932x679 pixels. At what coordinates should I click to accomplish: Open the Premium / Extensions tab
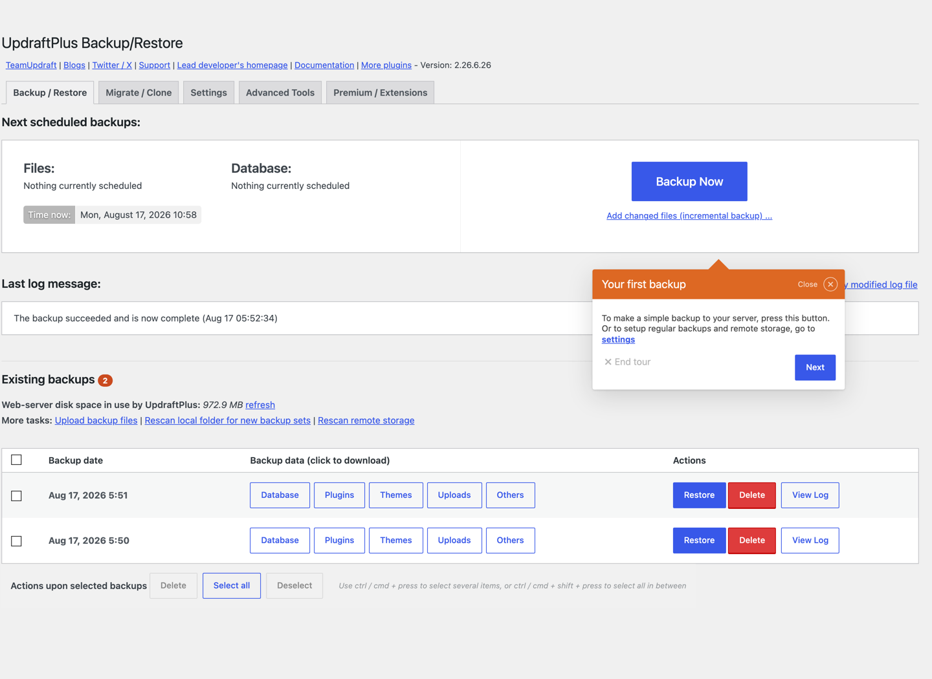click(381, 92)
